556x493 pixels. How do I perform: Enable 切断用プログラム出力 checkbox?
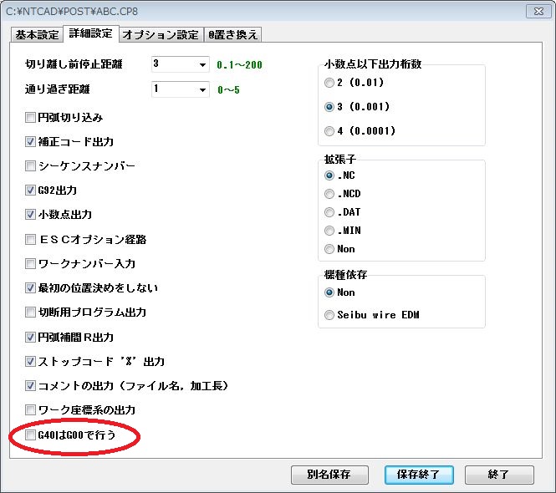30,312
